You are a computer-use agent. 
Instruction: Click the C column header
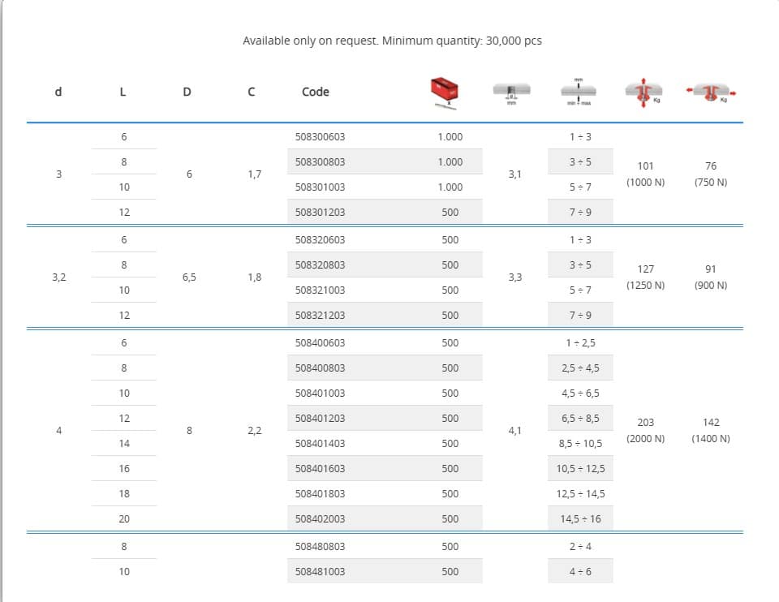(252, 92)
